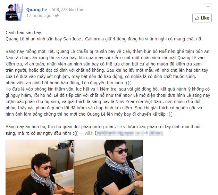The height and width of the screenshot is (195, 218).
Task: Click the line starting "Họ đưa lê vào phòng kín"
Action: (x=108, y=89)
